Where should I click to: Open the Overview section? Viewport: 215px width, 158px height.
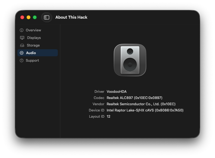pyautogui.click(x=37, y=30)
